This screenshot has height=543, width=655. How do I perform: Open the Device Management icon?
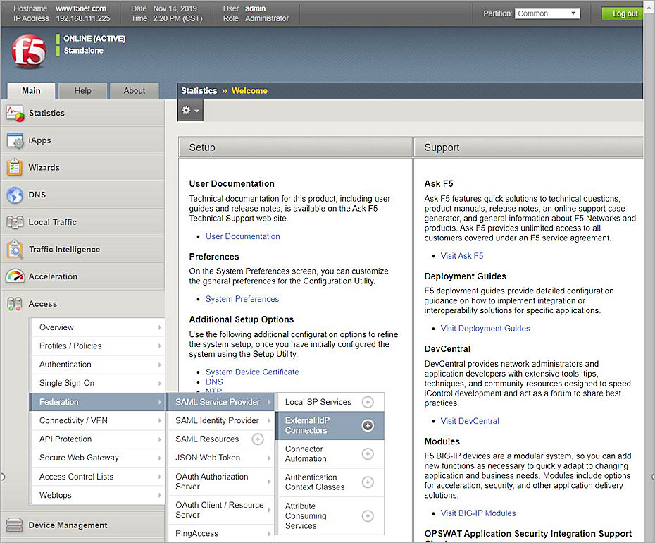[16, 525]
